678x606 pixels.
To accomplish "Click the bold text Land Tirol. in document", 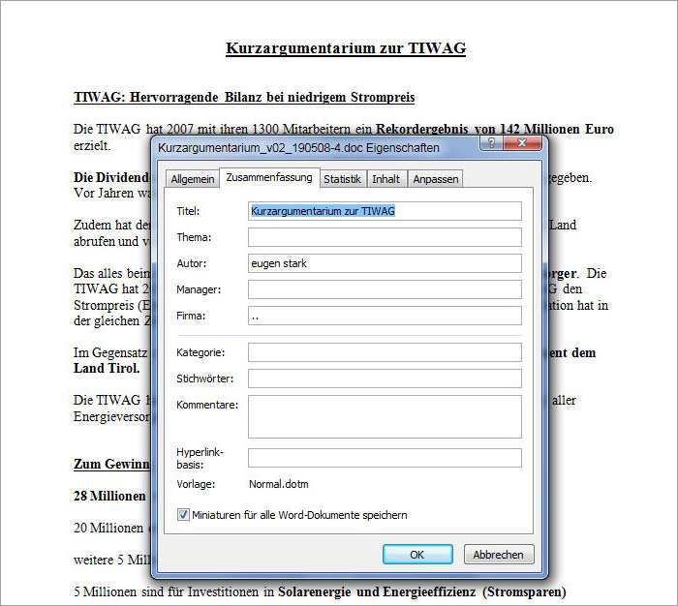I will (107, 368).
